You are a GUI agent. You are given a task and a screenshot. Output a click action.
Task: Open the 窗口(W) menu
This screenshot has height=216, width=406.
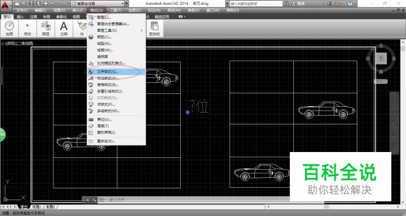point(213,11)
